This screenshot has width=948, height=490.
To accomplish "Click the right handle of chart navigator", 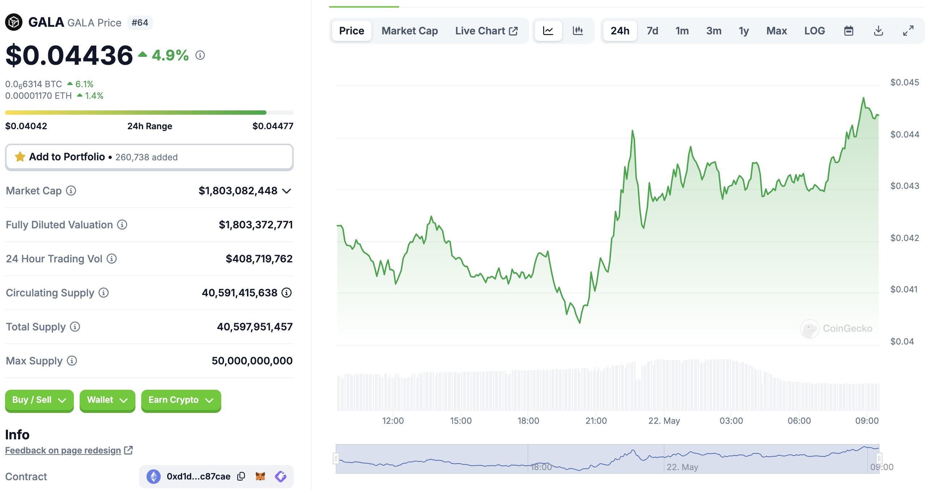I will 879,459.
